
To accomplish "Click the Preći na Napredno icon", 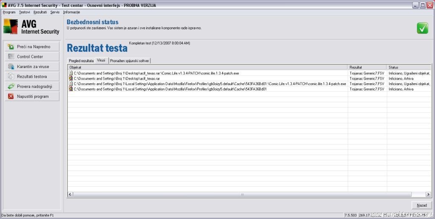I will 11,47.
